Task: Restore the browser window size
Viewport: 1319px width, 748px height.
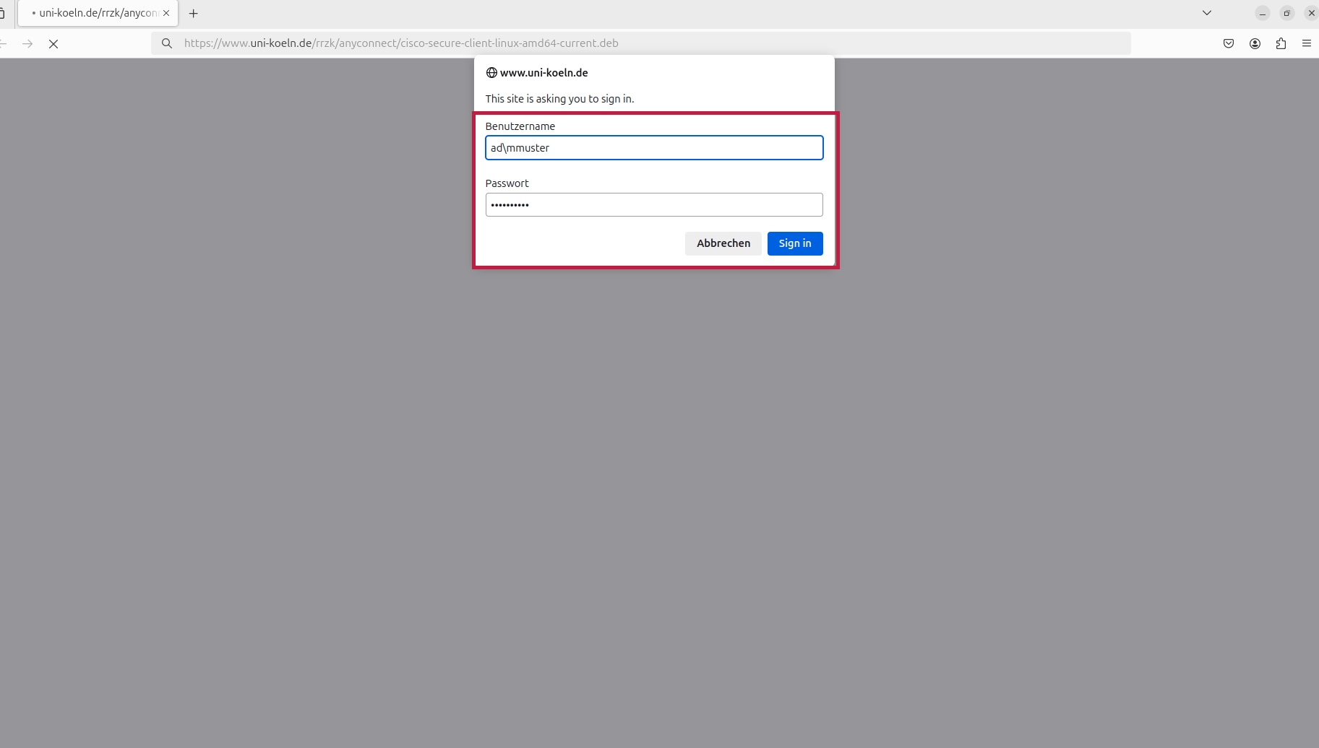Action: click(x=1286, y=13)
